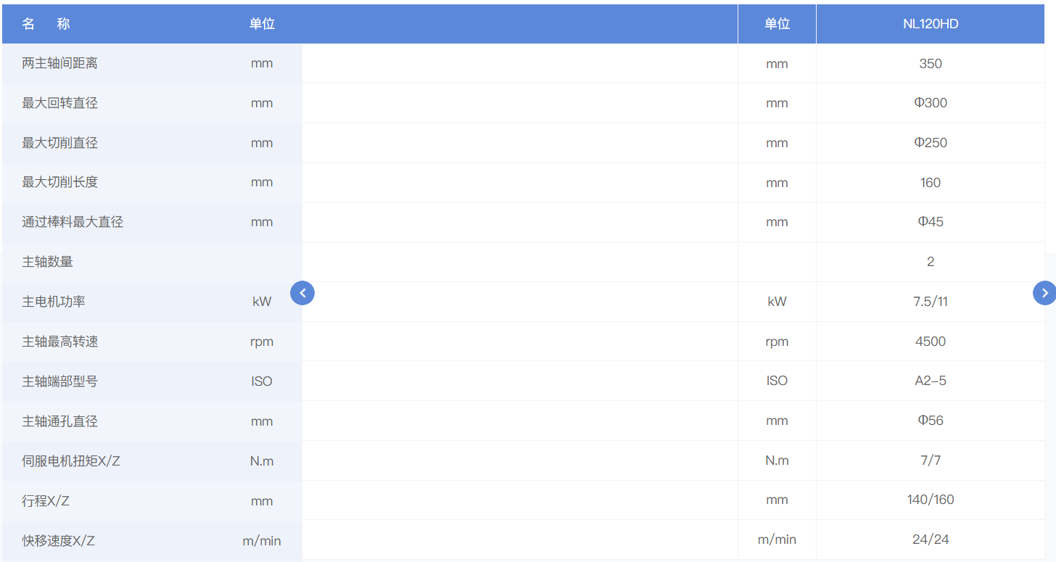Click the 主轴端部型号 row label
This screenshot has height=562, width=1056.
coord(59,381)
